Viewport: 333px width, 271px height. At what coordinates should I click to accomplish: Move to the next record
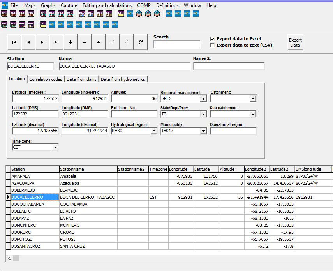coord(42,42)
